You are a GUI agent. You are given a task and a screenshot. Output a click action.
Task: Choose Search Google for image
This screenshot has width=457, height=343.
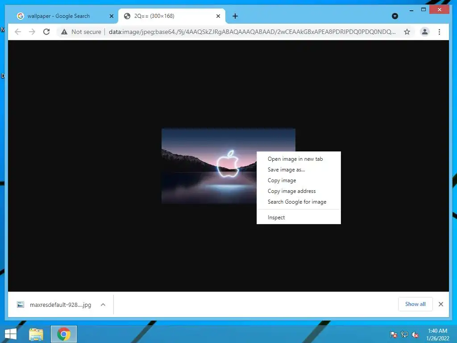coord(299,202)
